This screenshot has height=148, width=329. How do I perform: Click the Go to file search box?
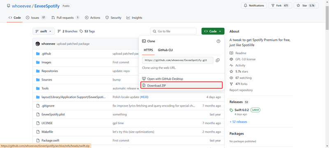coord(173,31)
